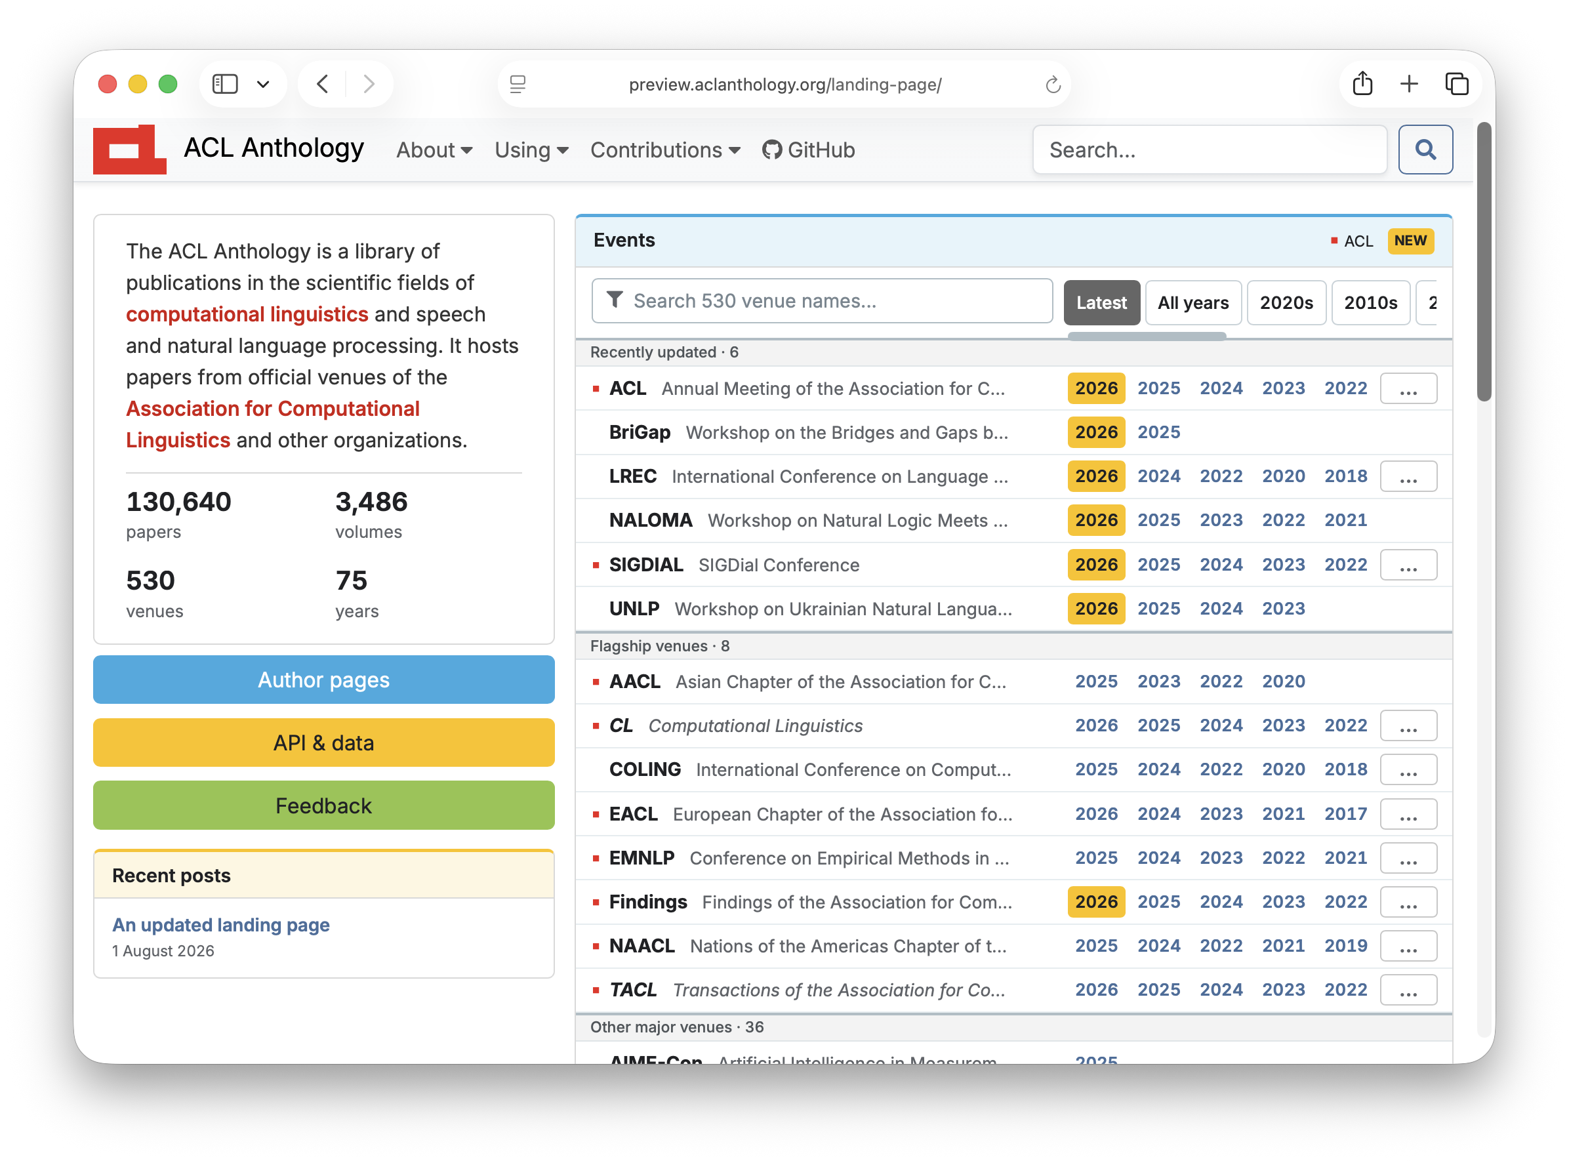The width and height of the screenshot is (1569, 1161).
Task: Open the highlighted Findings 2026 volume
Action: click(1095, 902)
